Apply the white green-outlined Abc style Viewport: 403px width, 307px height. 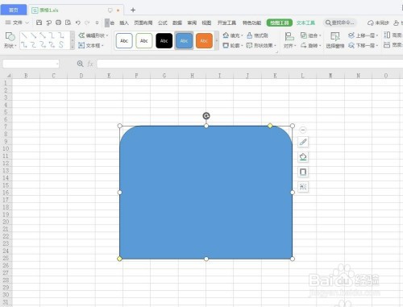point(144,41)
